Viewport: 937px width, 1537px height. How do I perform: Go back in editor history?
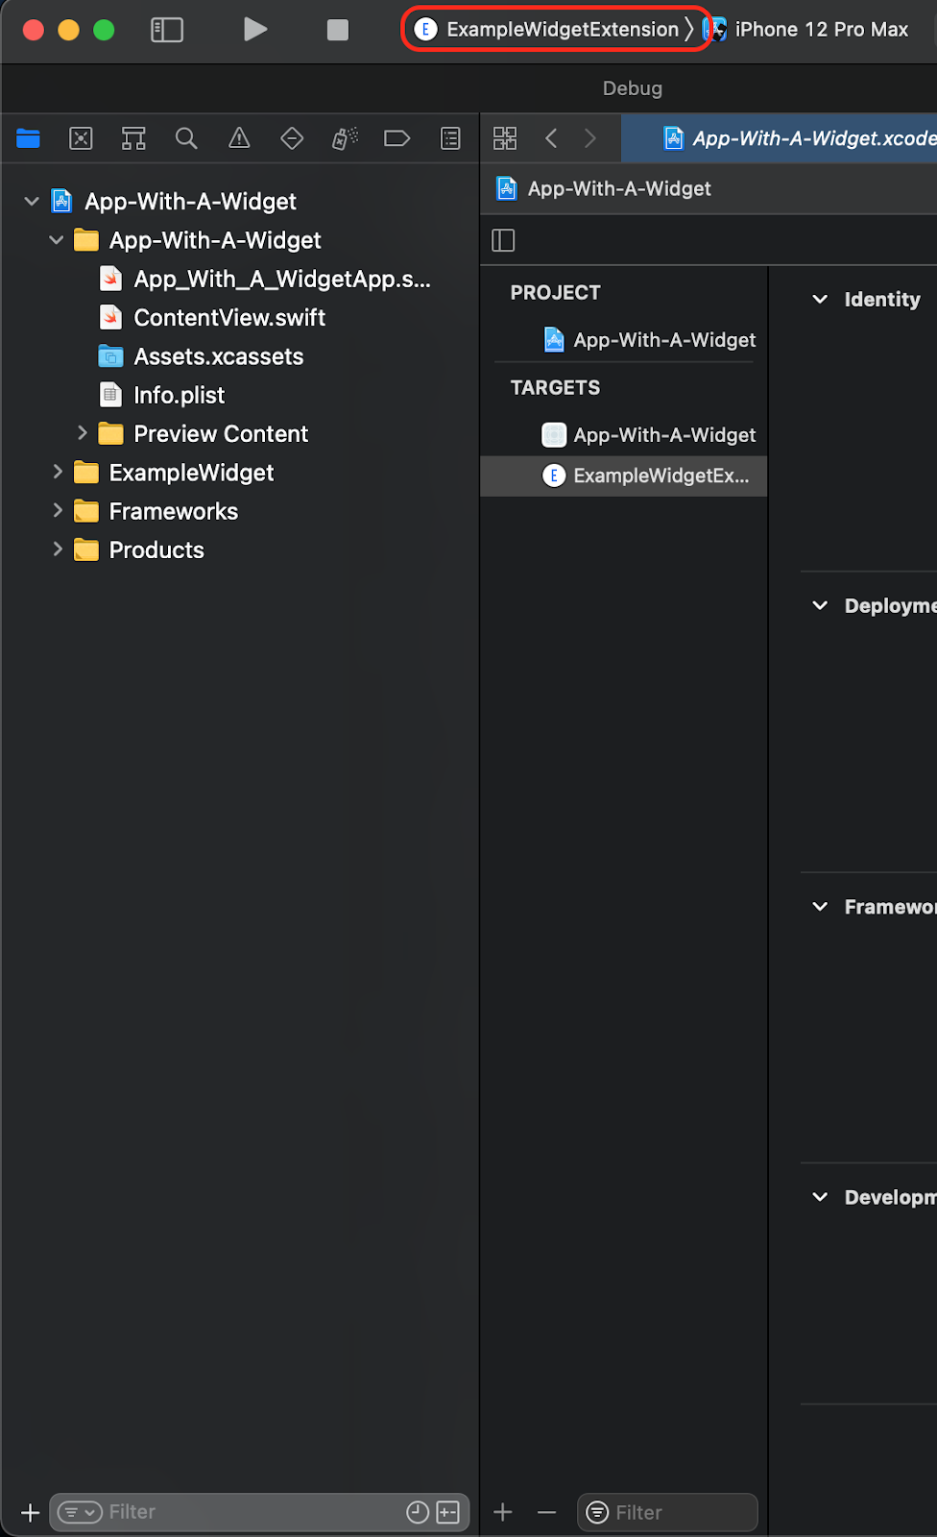[551, 138]
